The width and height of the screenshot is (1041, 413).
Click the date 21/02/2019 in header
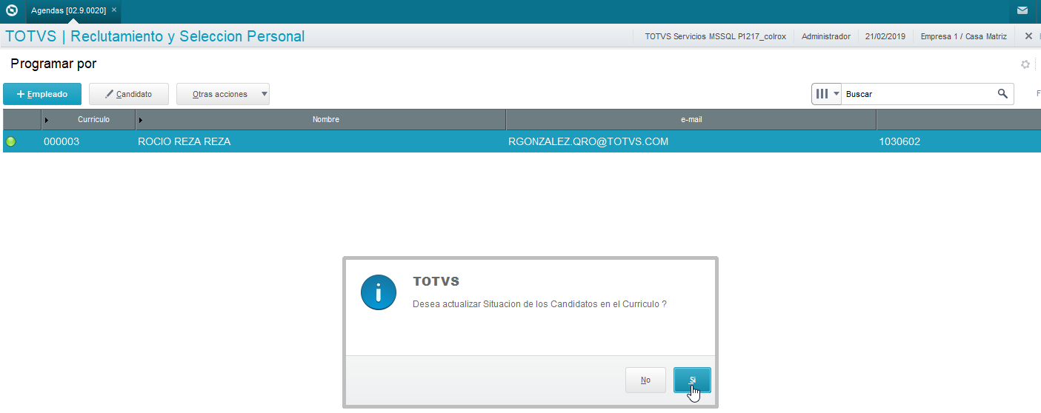pyautogui.click(x=885, y=36)
